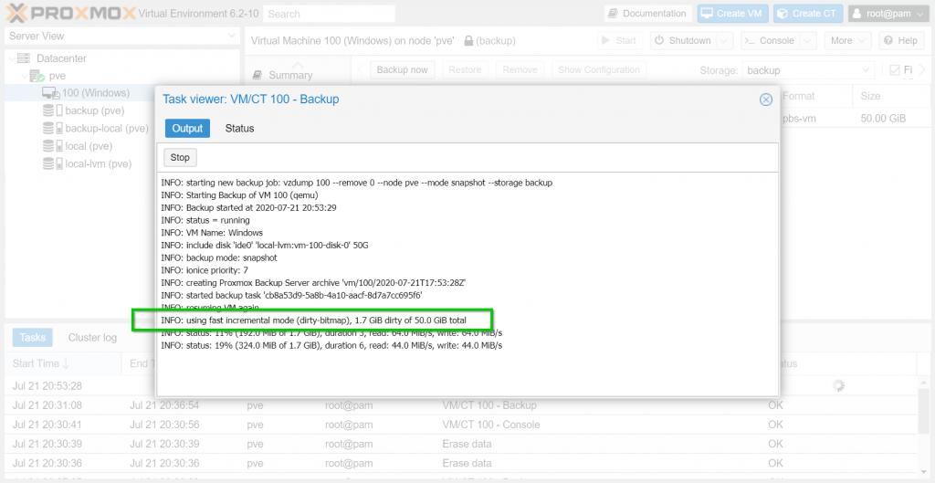Viewport: 935px width, 483px height.
Task: Stop the running backup task
Action: pos(180,157)
